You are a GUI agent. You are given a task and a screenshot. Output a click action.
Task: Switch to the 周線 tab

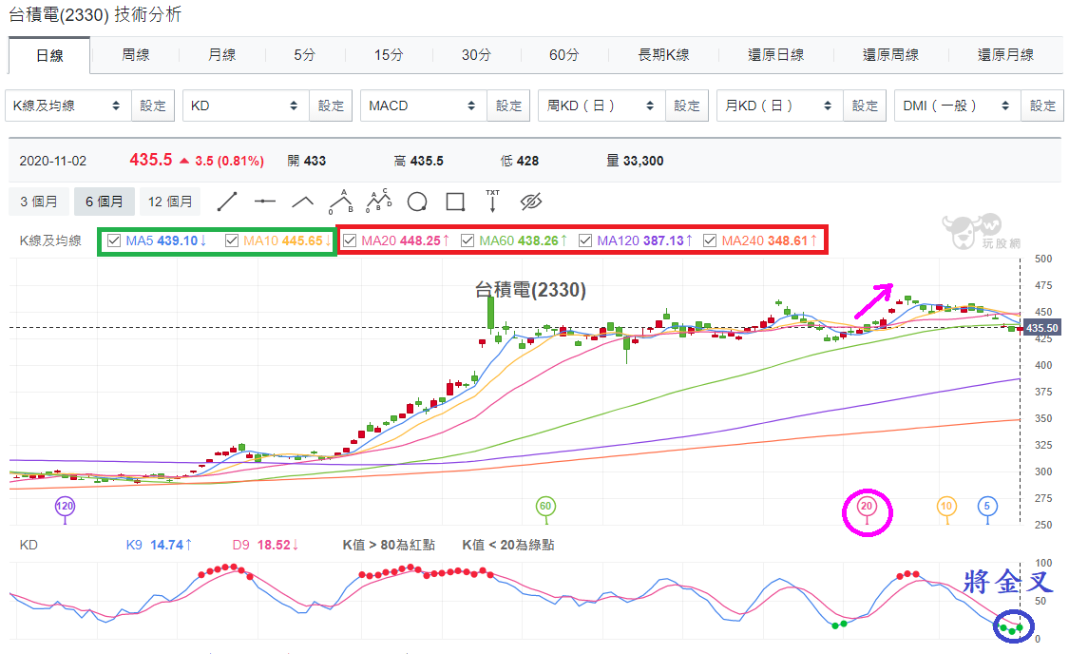pyautogui.click(x=135, y=55)
